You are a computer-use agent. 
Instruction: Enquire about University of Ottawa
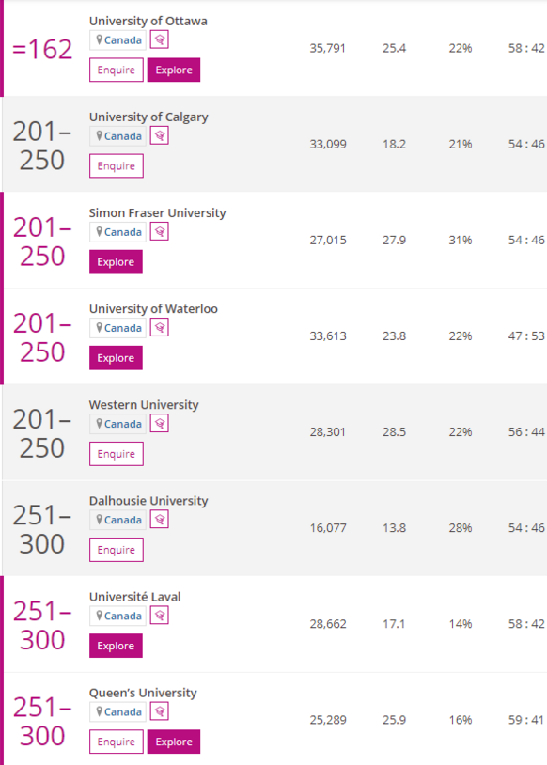pyautogui.click(x=117, y=70)
